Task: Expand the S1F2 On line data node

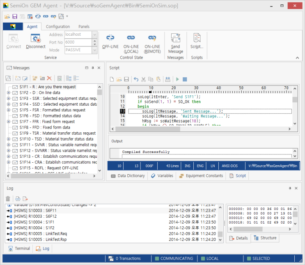Action: click(x=8, y=93)
